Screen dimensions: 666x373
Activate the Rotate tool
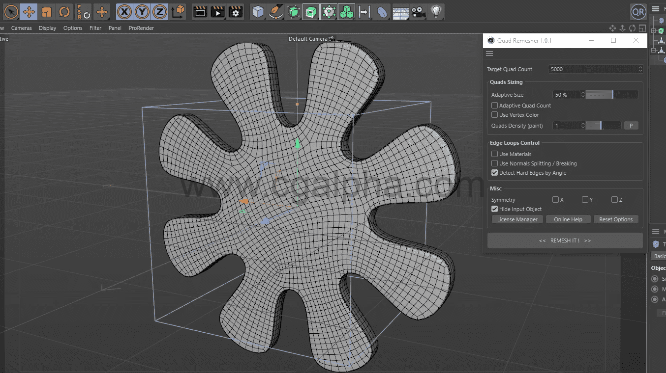coord(64,11)
